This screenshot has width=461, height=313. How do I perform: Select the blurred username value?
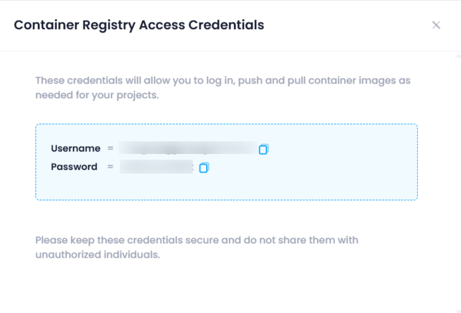click(x=188, y=148)
